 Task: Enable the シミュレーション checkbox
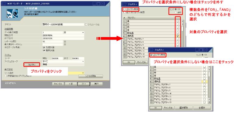(86, 24)
